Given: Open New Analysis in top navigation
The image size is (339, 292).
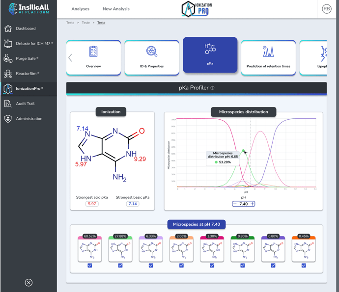Looking at the screenshot, I should [116, 9].
